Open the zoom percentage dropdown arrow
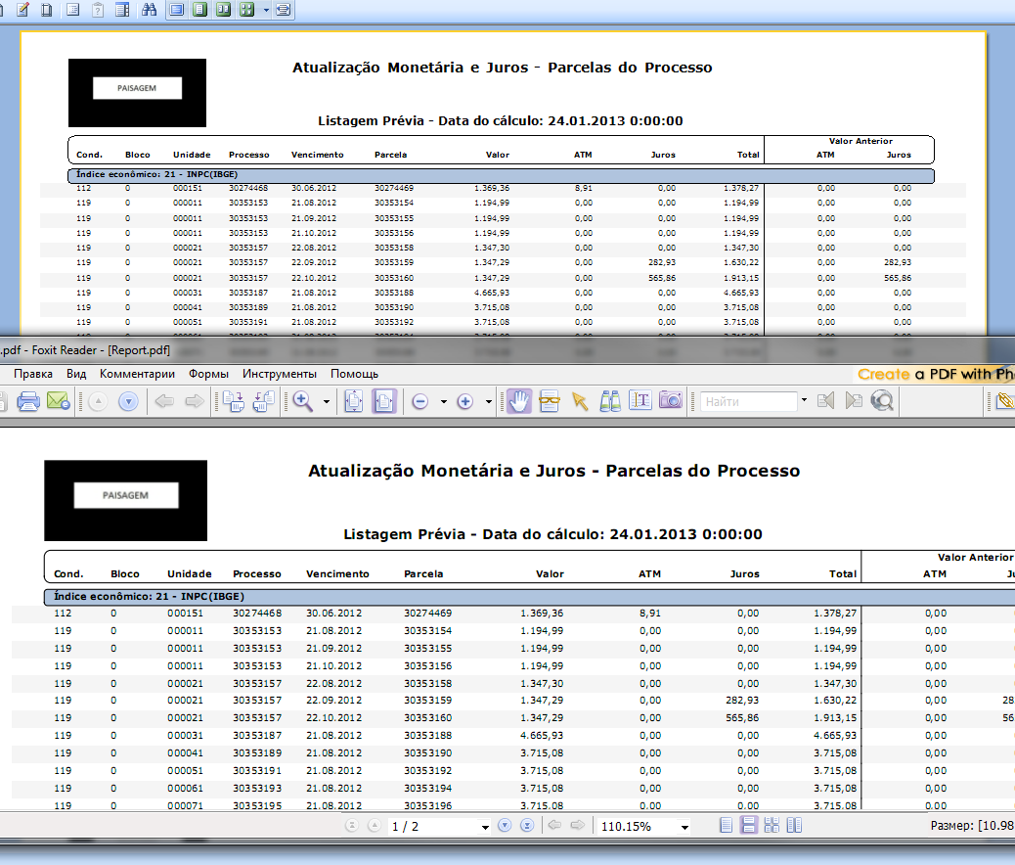The width and height of the screenshot is (1015, 865). pos(684,827)
